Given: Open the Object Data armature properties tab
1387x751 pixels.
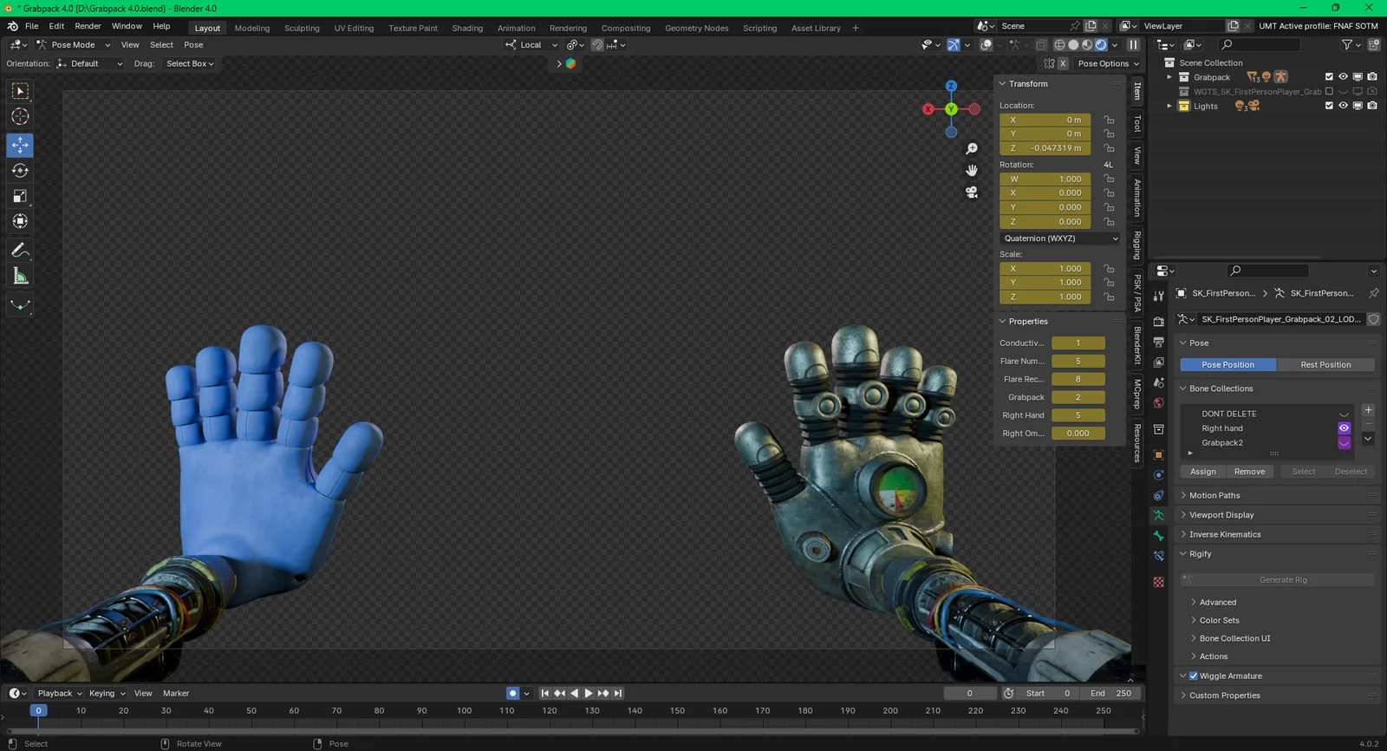Looking at the screenshot, I should pos(1159,515).
